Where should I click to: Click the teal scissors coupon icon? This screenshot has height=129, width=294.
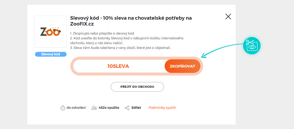(x=252, y=46)
